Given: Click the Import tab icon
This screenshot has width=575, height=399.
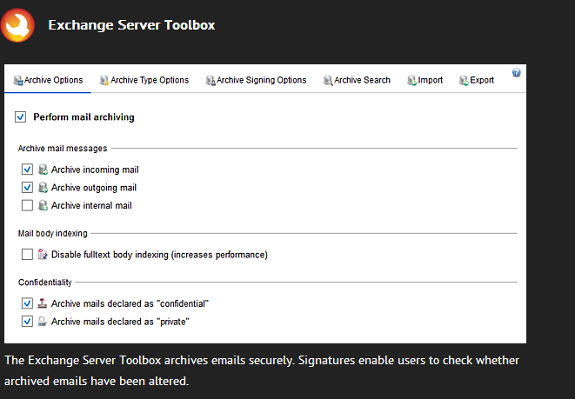Looking at the screenshot, I should click(411, 80).
